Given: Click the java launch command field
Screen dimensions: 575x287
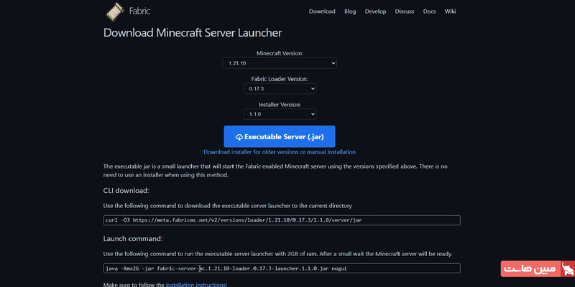Looking at the screenshot, I should click(282, 268).
